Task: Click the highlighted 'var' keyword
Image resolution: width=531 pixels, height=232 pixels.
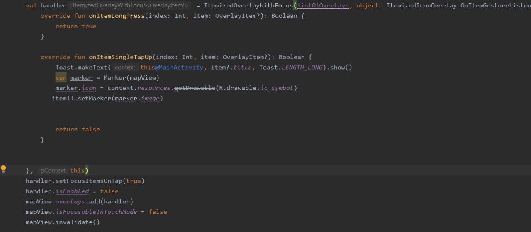Action: [x=61, y=78]
